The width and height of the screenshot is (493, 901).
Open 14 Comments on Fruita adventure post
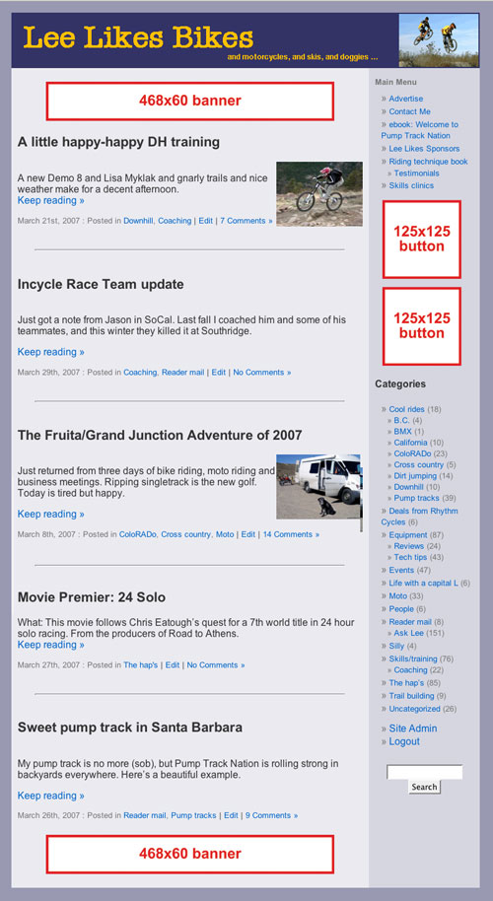pos(291,534)
